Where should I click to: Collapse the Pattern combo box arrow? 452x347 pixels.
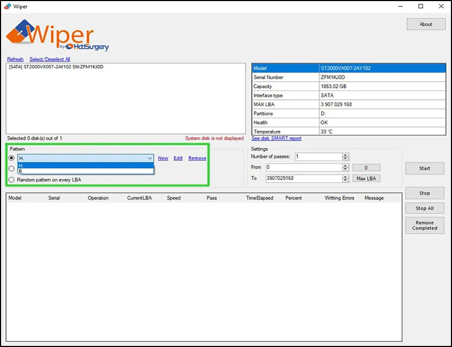150,158
